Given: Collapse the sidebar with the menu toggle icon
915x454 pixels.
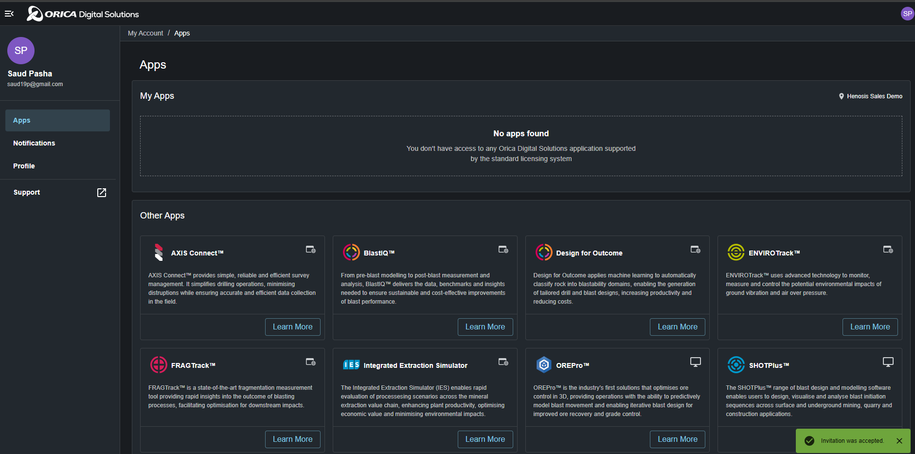Looking at the screenshot, I should (9, 14).
